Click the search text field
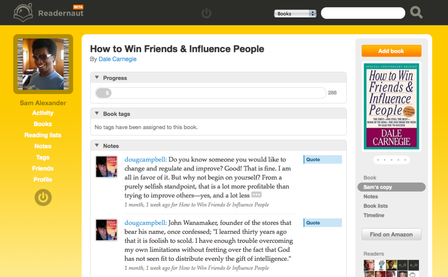This screenshot has height=277, width=448. (363, 13)
